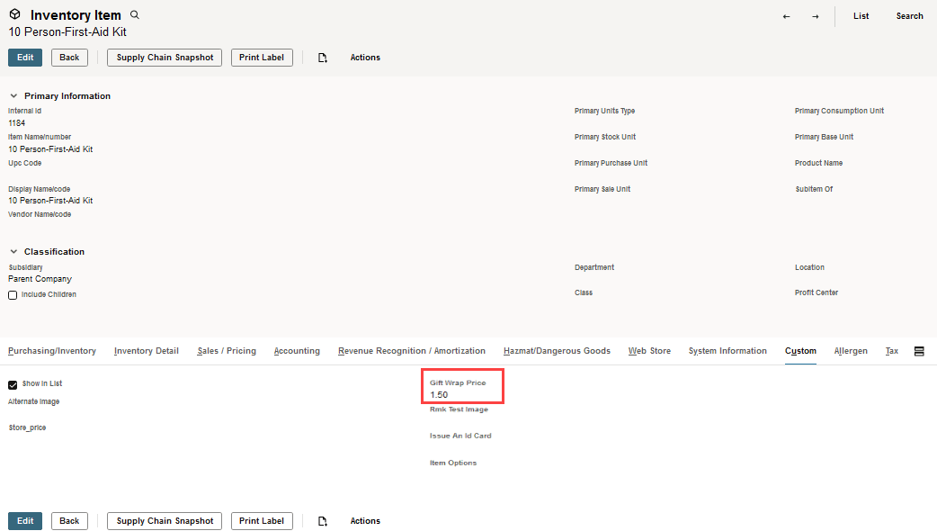Click the Vendor Name/code label
The image size is (937, 531).
[x=40, y=214]
